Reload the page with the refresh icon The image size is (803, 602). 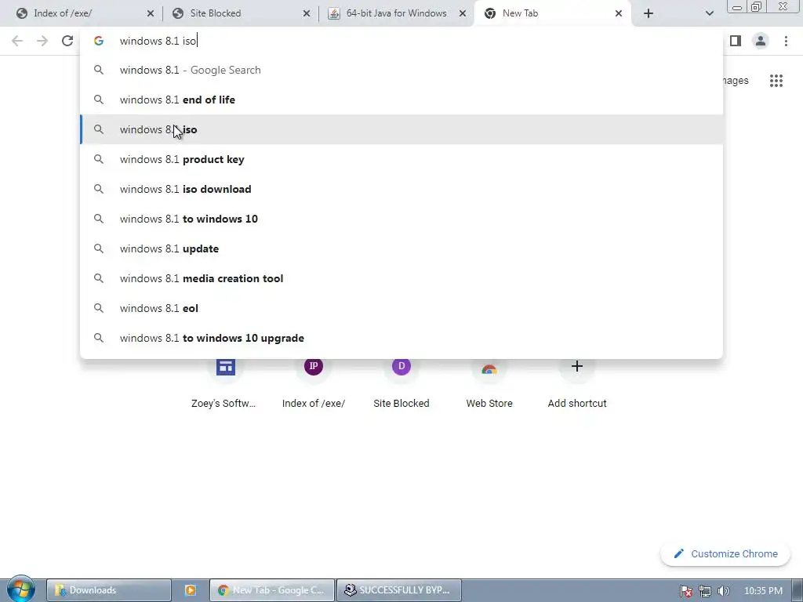67,41
